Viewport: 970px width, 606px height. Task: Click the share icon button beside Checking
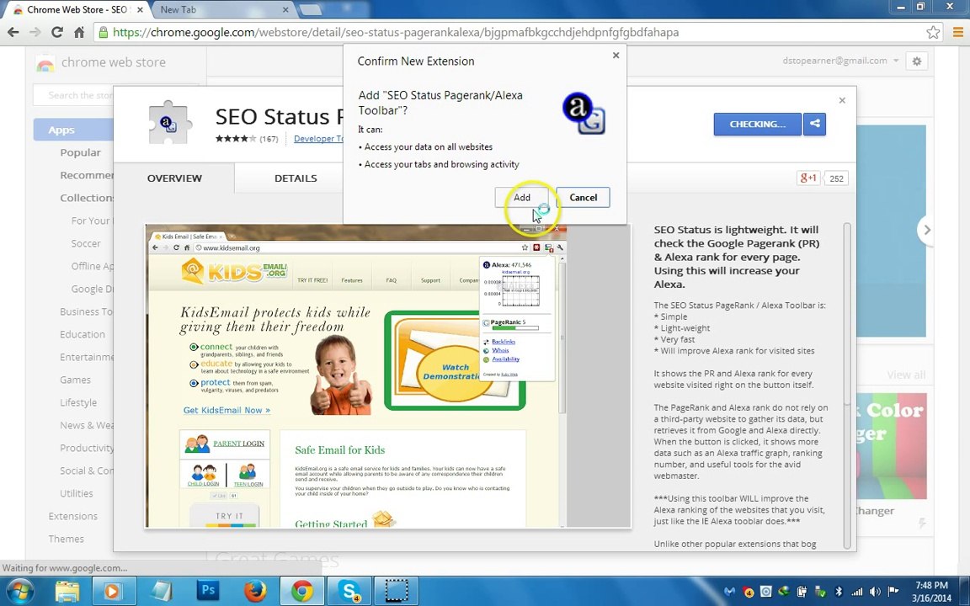[x=815, y=125]
